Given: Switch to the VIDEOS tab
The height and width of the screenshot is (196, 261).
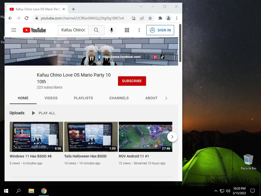Looking at the screenshot, I should point(51,98).
